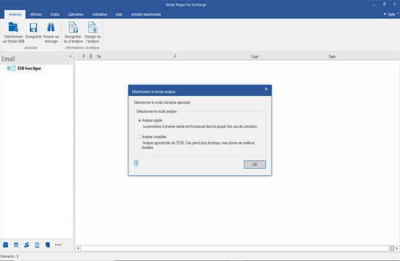This screenshot has width=400, height=261.
Task: Click the Acheter maintenant tab
Action: coord(145,14)
